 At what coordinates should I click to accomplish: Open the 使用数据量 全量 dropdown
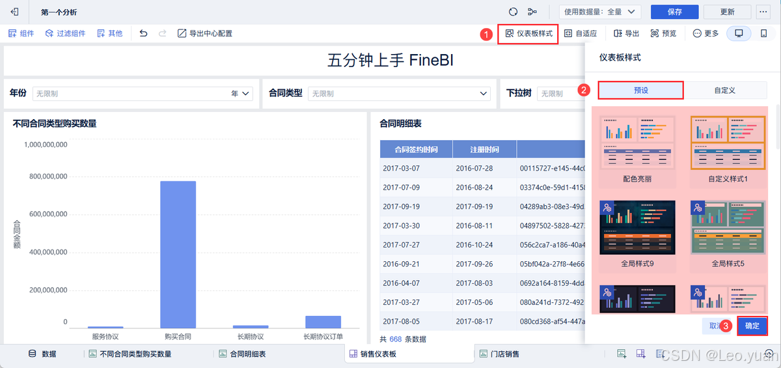click(601, 12)
